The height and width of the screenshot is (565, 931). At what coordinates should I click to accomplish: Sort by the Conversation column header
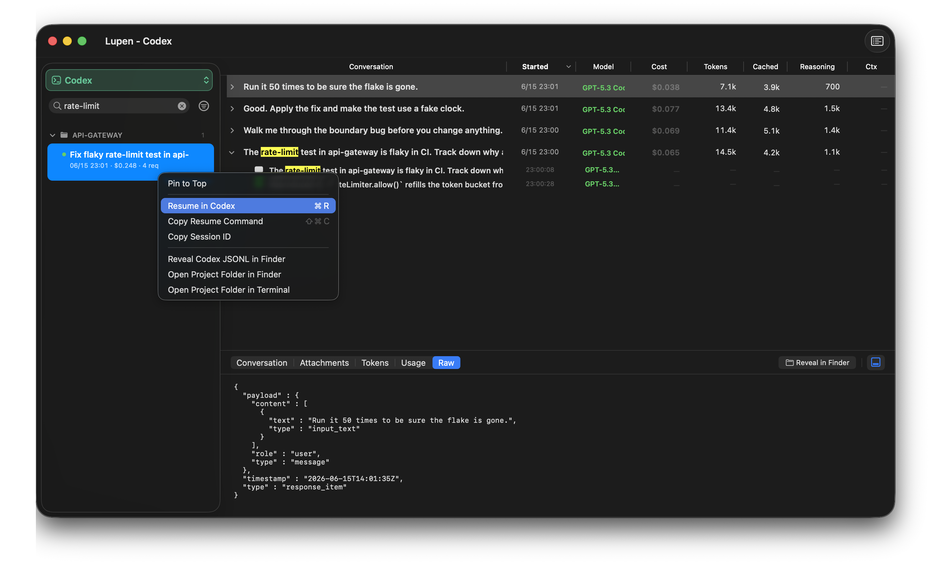tap(371, 67)
